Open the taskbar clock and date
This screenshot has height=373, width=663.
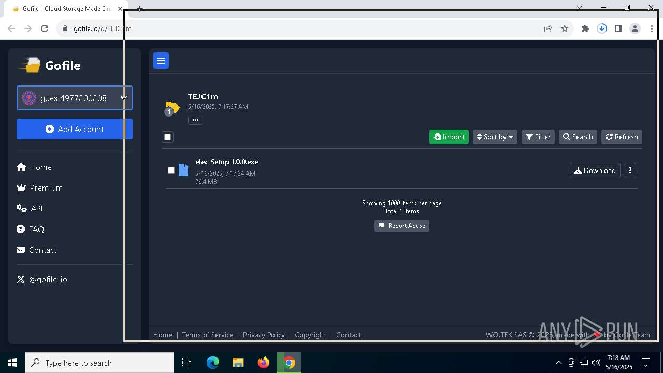click(x=619, y=363)
